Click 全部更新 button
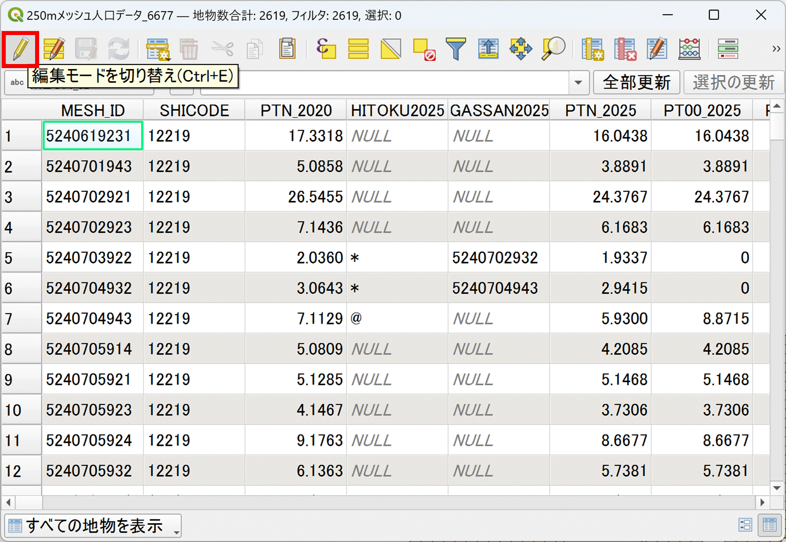 tap(636, 83)
